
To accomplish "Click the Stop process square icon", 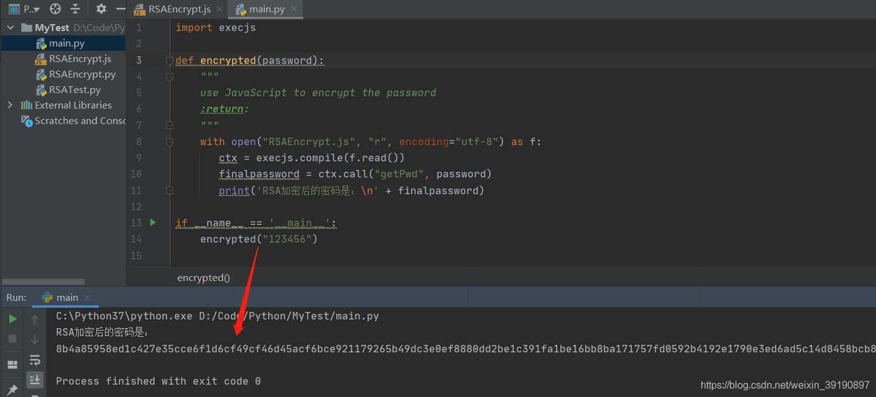I will tap(12, 339).
